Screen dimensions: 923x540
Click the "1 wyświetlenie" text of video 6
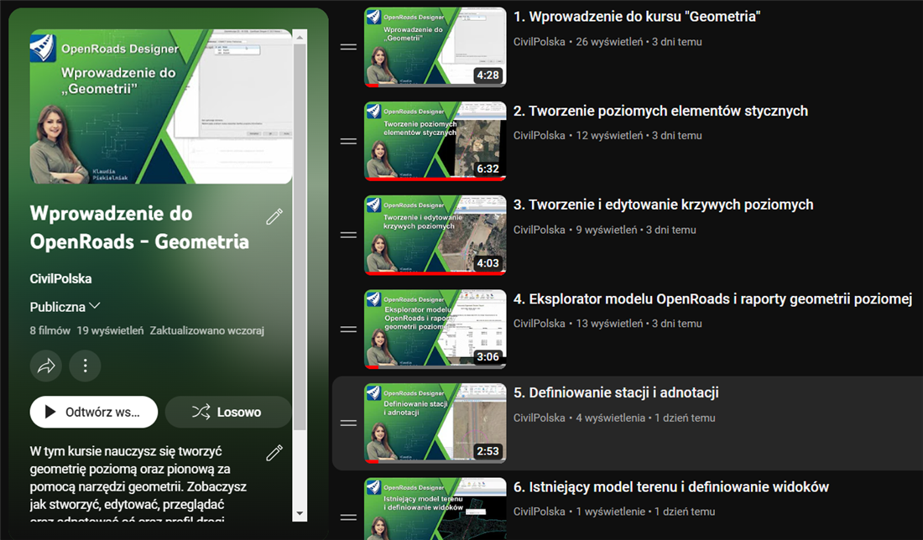(x=610, y=511)
